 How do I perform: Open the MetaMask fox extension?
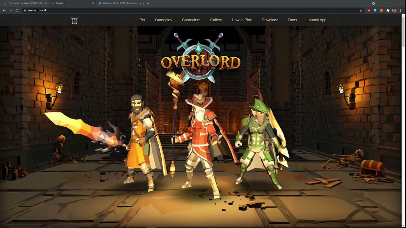(382, 10)
